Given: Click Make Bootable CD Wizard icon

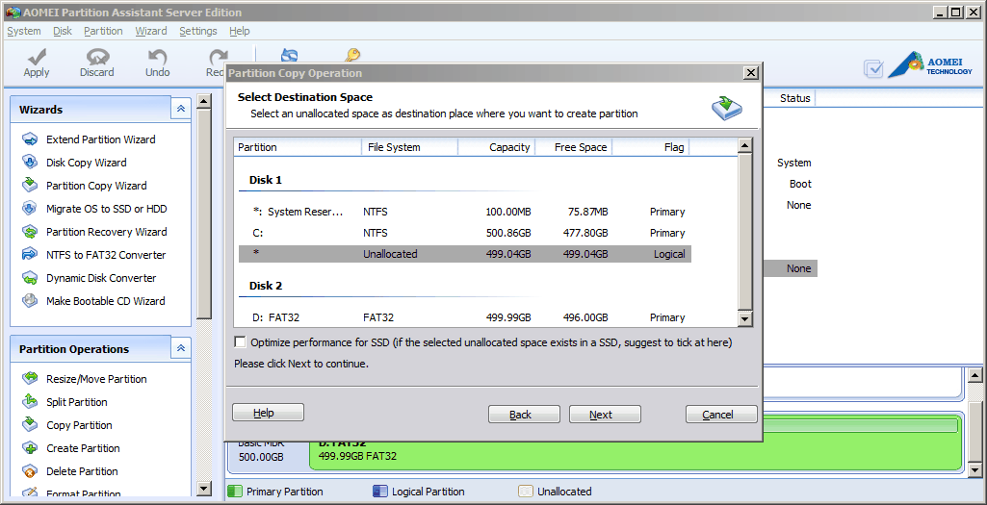Looking at the screenshot, I should point(30,301).
